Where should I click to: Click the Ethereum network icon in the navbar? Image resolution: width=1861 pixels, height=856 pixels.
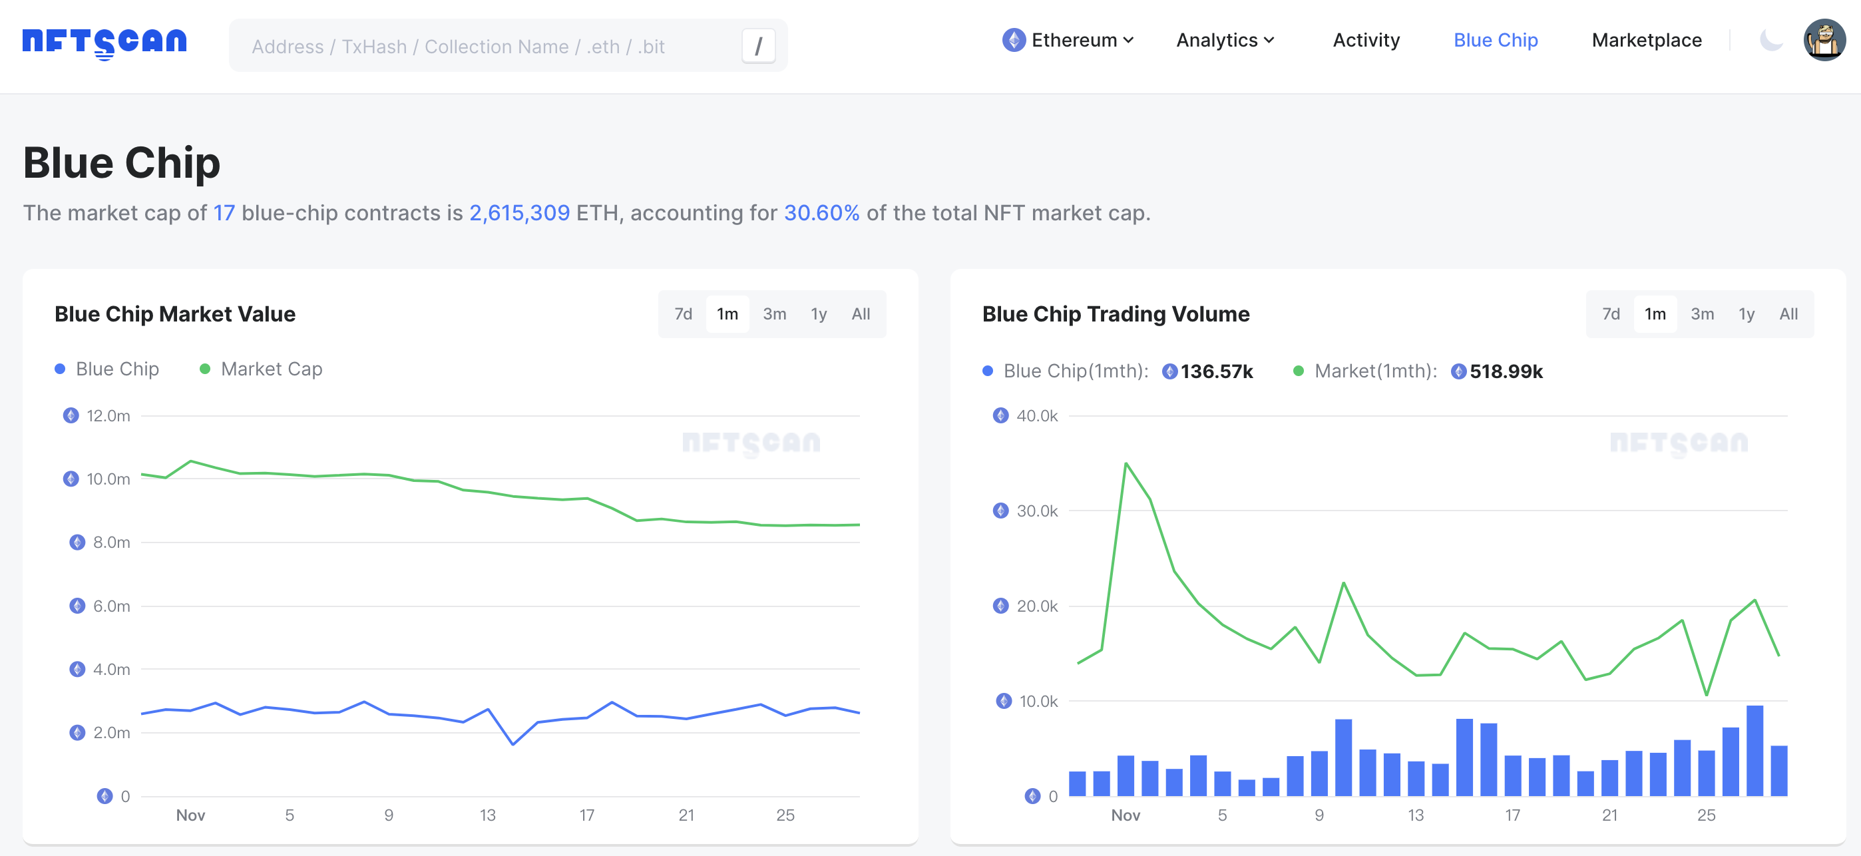pos(1014,41)
